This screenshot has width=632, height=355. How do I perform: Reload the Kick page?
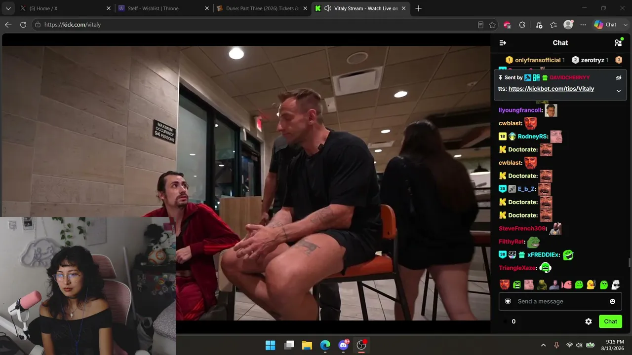23,25
